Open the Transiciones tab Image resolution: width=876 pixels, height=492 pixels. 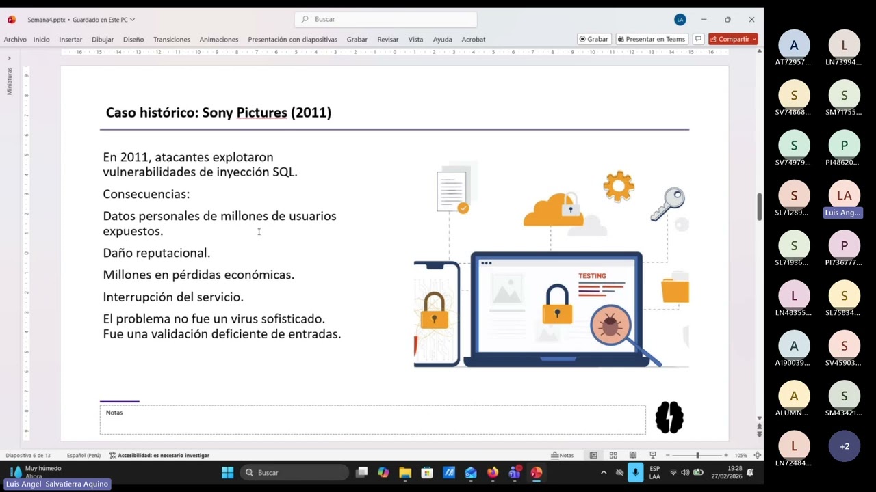(x=172, y=39)
